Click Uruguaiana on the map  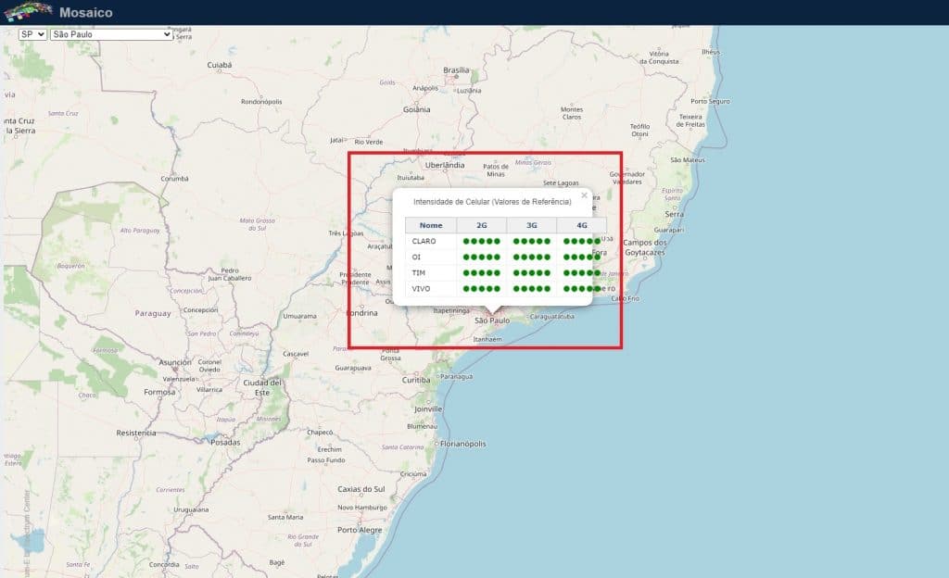point(191,509)
